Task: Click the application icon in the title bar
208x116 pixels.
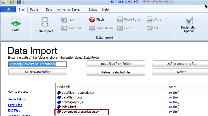Action: click(4, 2)
